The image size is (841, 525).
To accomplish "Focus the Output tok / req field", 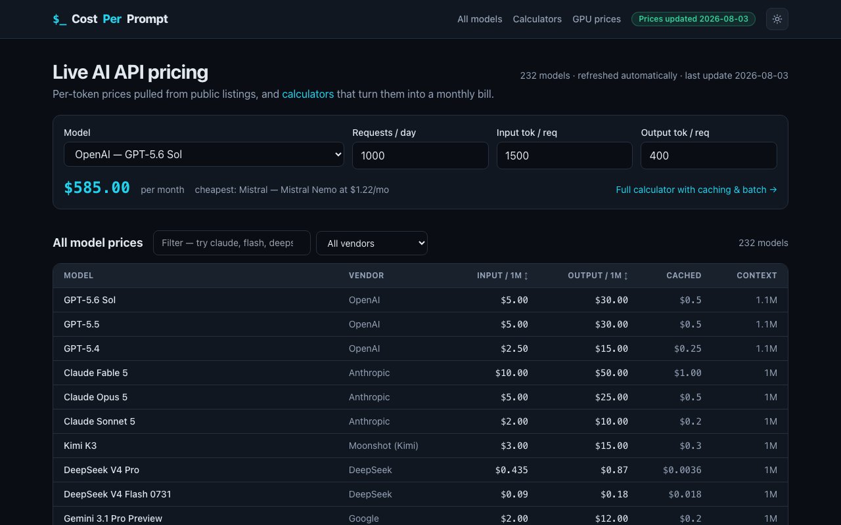I will pos(709,156).
